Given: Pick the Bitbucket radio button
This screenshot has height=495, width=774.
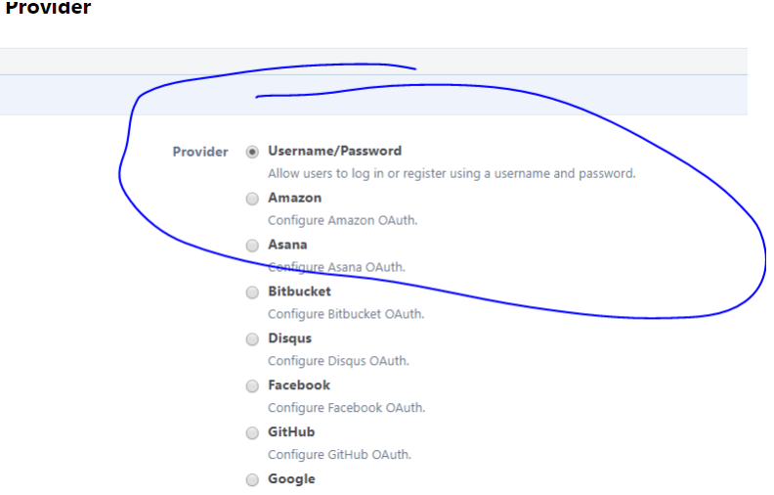Looking at the screenshot, I should coord(252,292).
